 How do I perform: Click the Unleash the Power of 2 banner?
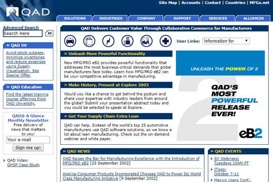pos(220,63)
